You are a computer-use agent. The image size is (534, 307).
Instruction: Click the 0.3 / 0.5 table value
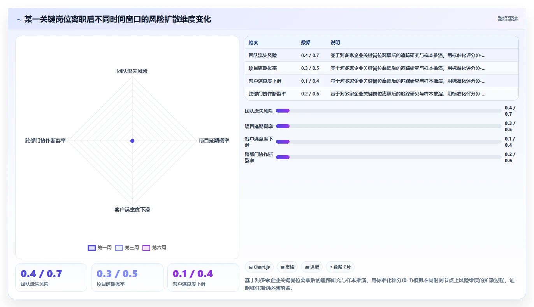[x=310, y=68]
